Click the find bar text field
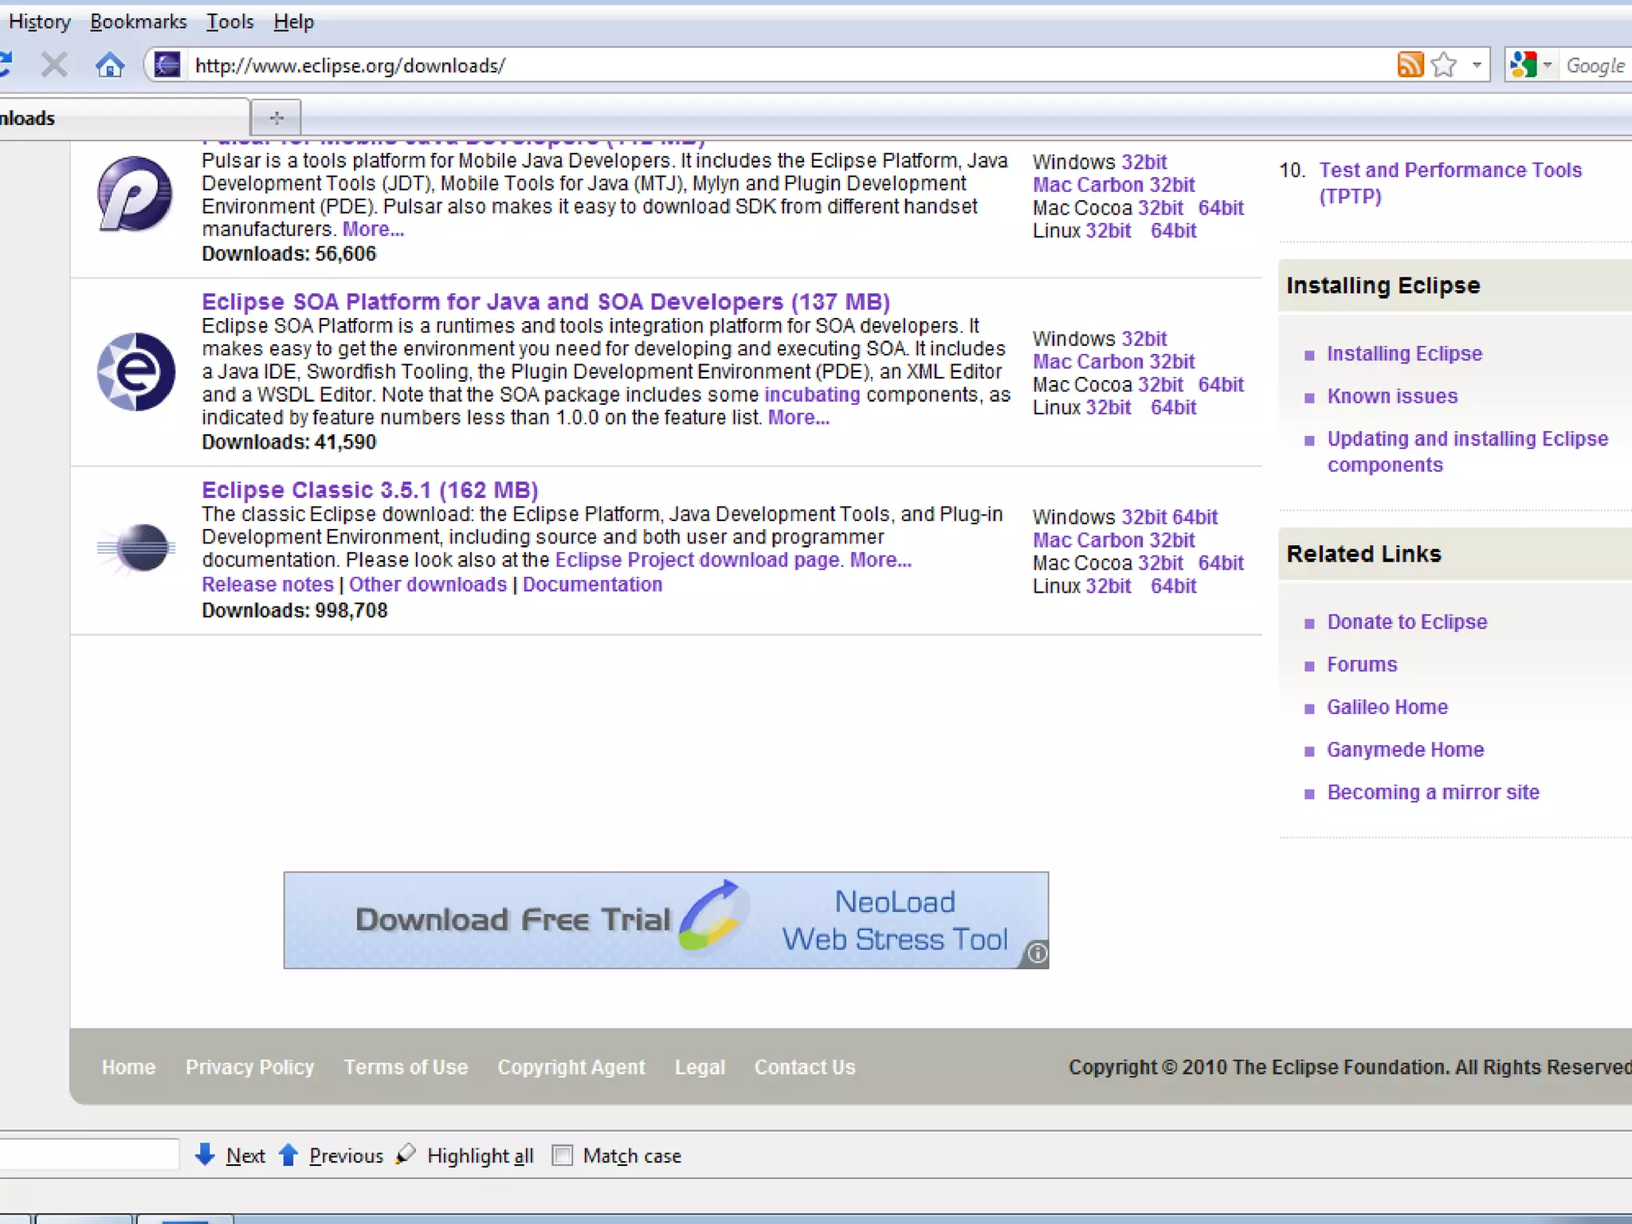This screenshot has height=1224, width=1632. pyautogui.click(x=88, y=1155)
